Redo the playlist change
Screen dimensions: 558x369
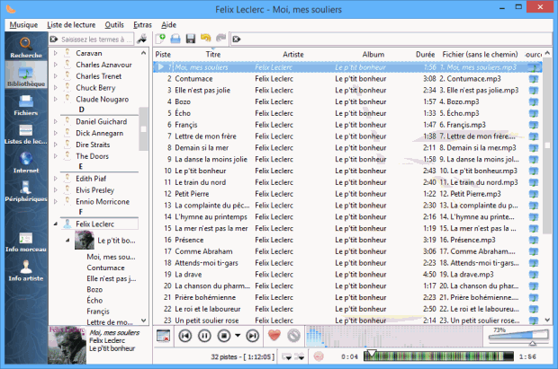click(x=221, y=39)
